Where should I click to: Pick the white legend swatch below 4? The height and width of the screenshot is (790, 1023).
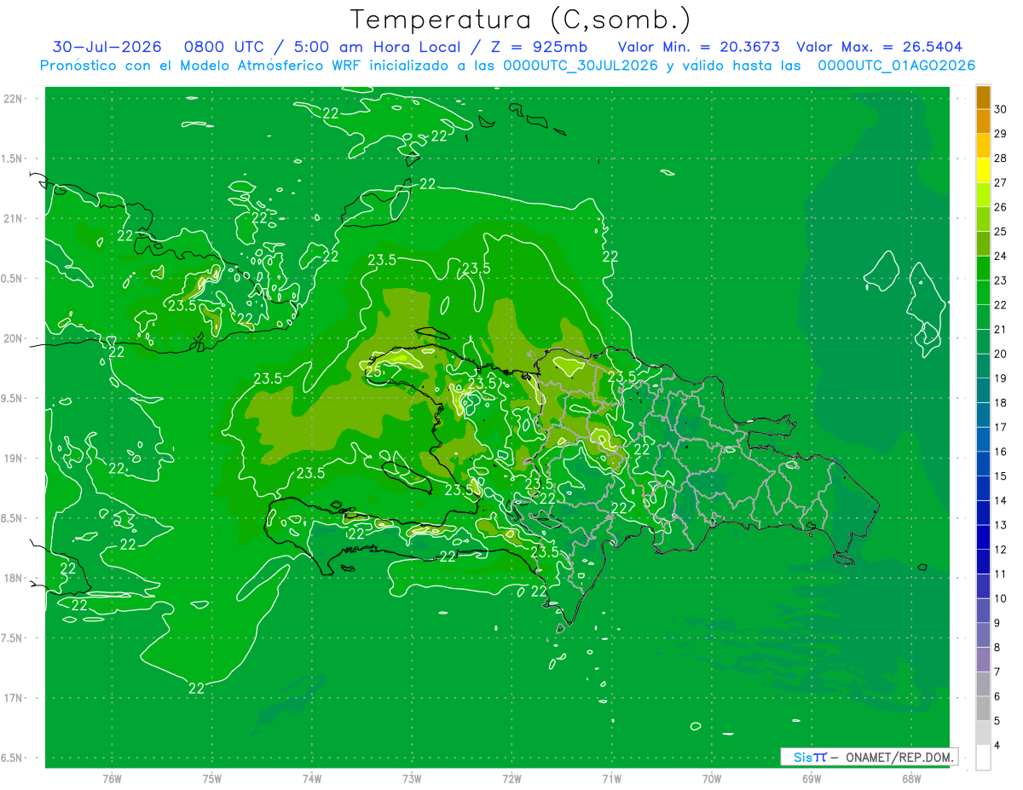pos(983,758)
